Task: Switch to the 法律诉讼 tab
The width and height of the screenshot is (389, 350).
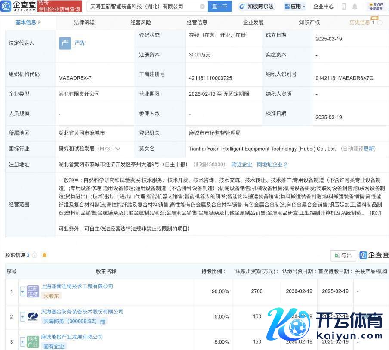Action: [84, 22]
